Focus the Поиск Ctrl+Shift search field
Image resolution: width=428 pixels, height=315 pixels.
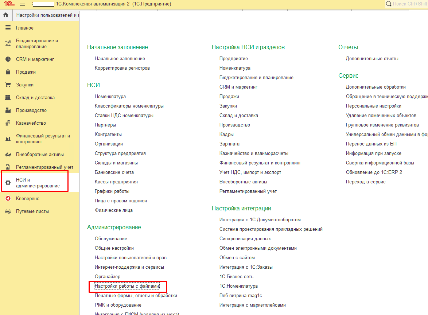click(410, 4)
